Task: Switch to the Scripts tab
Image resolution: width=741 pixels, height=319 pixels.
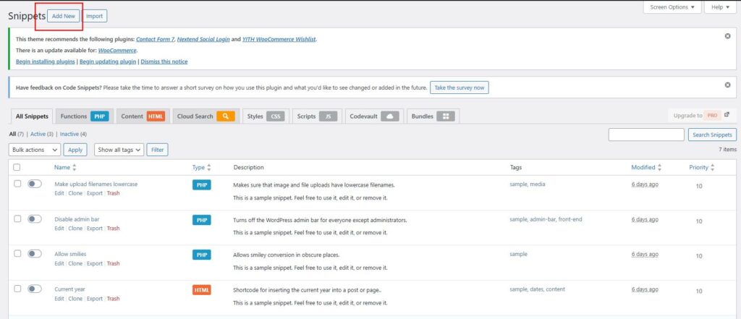Action: [x=317, y=116]
